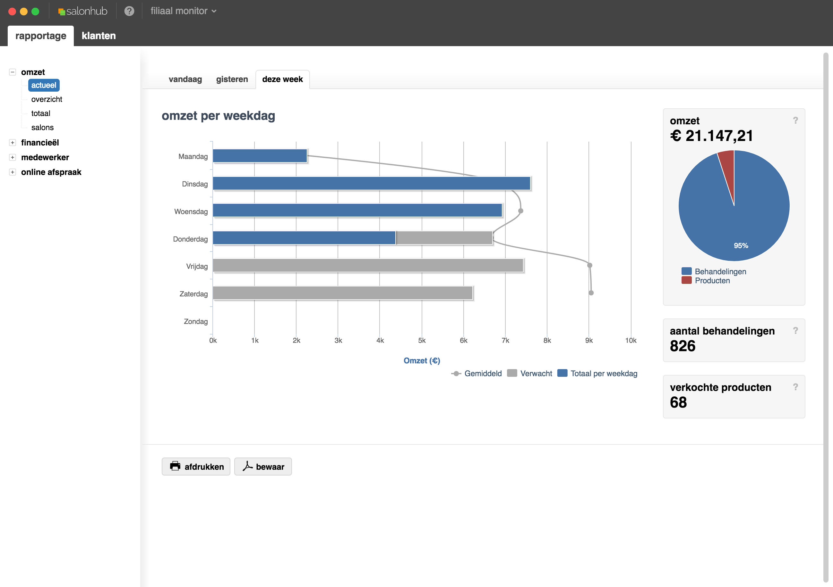Open help for the omzet card
This screenshot has width=833, height=587.
coord(795,120)
